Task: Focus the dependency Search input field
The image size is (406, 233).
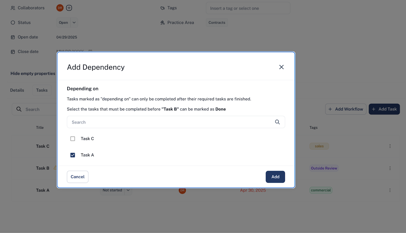Action: (x=176, y=122)
